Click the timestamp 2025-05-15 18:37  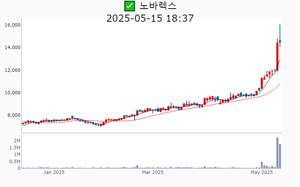150,18
